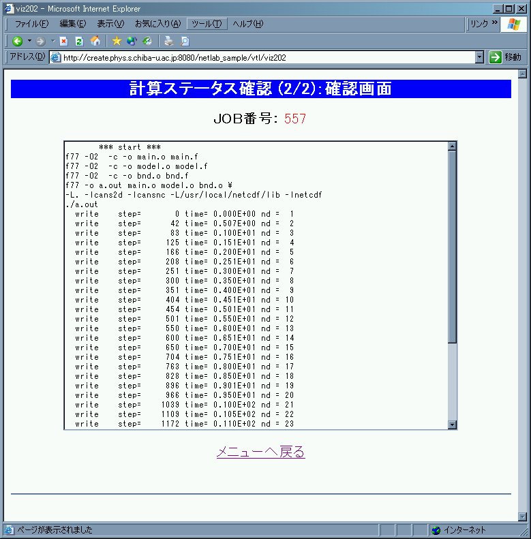This screenshot has width=531, height=539.
Task: Click the Print icon
Action: pyautogui.click(x=169, y=42)
